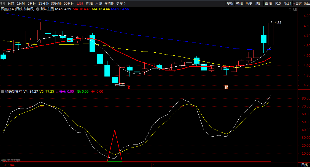Screen dimensions: 310x167
Task: Click the orange 预 marker on the chart
Action: 227,87
